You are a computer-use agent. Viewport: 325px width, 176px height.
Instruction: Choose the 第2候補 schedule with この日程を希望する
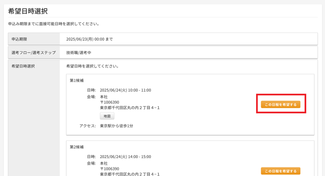[281, 171]
